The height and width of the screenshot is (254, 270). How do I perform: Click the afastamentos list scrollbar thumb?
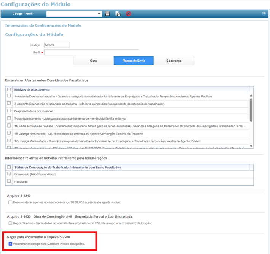point(251,110)
